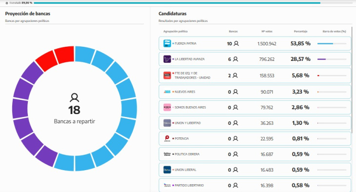Screen dimensions: 356x192
Task: Click the person icon above 18 bancas
Action: 75,97
